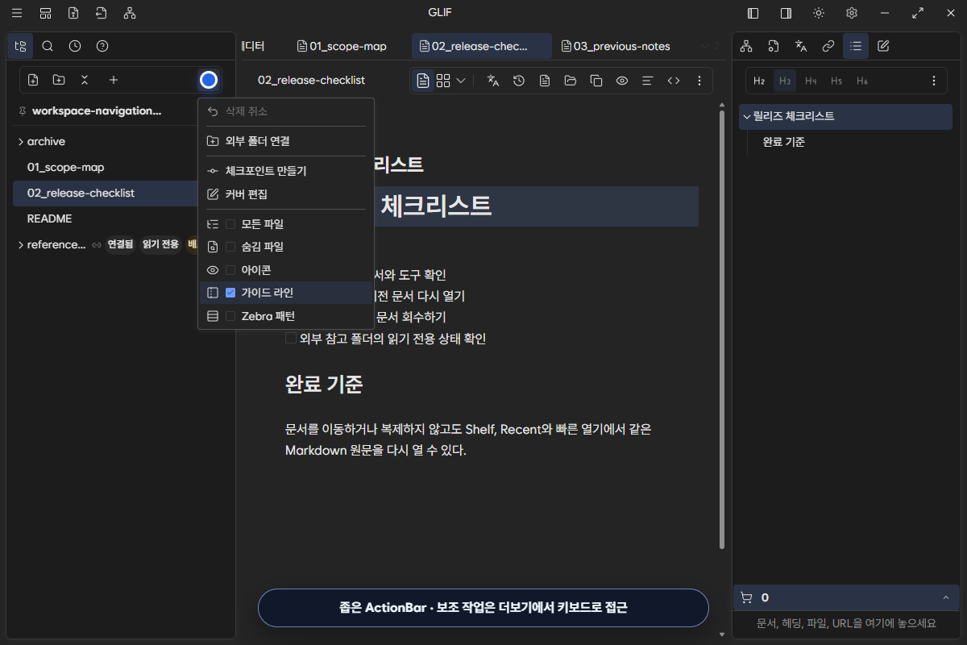Select the 02_release-chec... tab
This screenshot has width=967, height=645.
482,46
